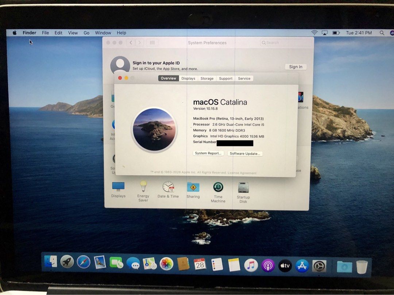Open the Finder menu

tap(30, 33)
